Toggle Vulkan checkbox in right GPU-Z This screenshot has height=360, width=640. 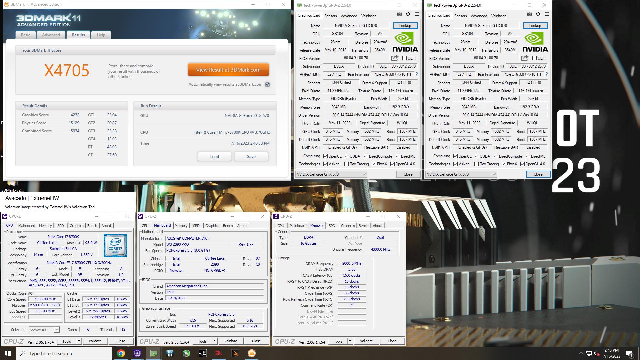(x=456, y=164)
